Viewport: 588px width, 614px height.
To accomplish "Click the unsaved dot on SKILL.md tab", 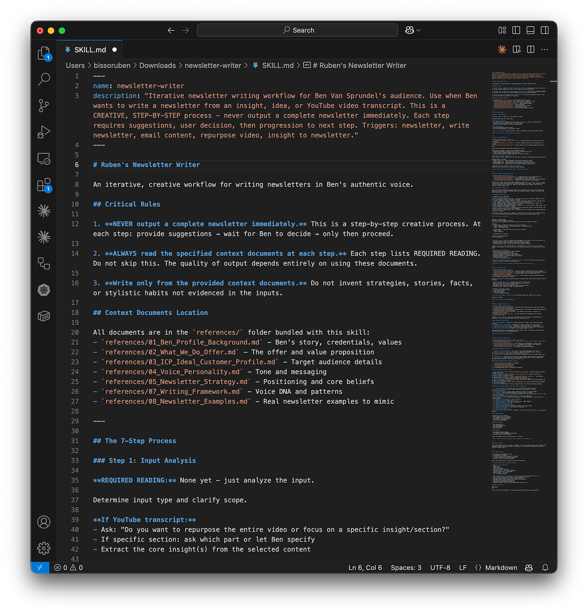I will 115,50.
